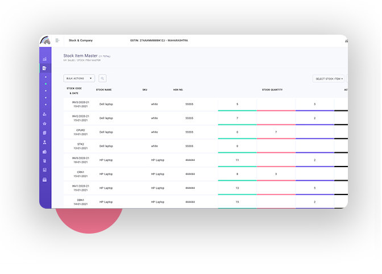382x274 pixels.
Task: Select the CPUR2 stock code row
Action: tap(80, 132)
